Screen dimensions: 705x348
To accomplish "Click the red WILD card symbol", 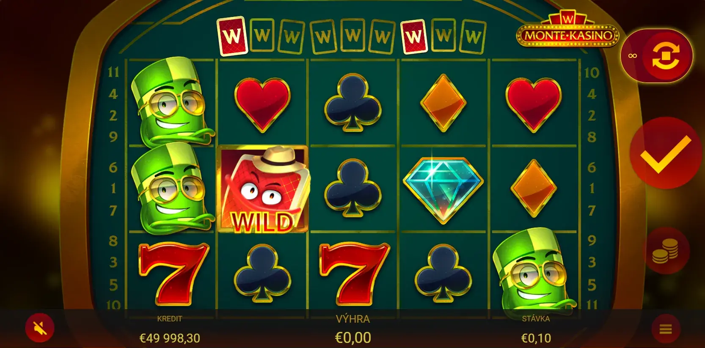I will 263,189.
